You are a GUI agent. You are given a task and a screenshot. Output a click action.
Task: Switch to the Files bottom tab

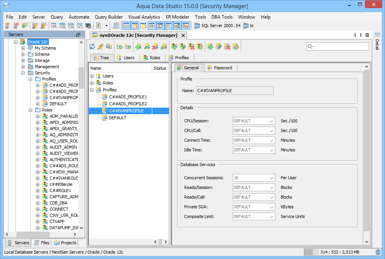pos(42,243)
